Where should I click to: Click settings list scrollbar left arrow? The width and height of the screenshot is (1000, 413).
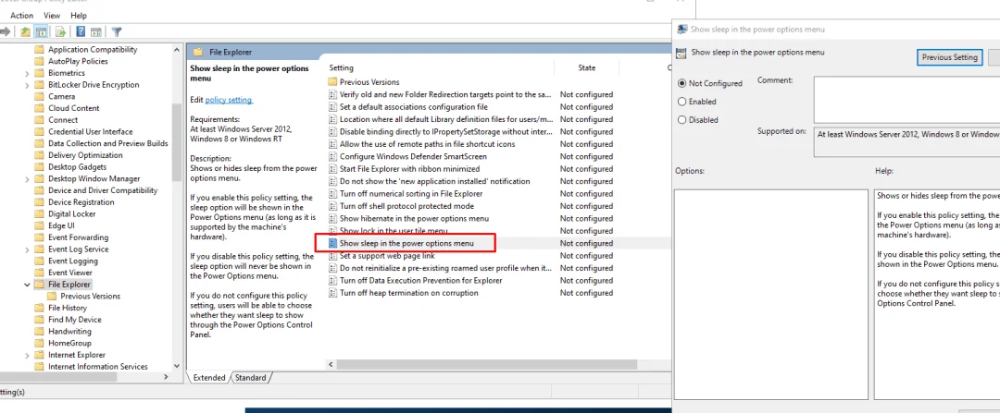[x=331, y=365]
